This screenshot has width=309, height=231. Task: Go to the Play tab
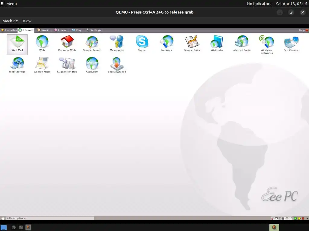point(77,30)
